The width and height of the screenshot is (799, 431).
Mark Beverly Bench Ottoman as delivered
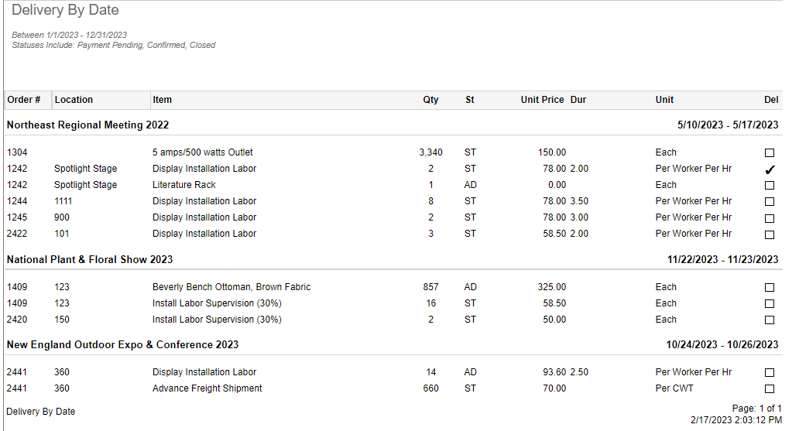tap(769, 288)
